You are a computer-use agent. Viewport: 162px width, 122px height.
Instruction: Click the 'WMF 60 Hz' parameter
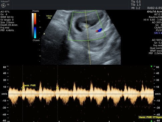pos(7,17)
